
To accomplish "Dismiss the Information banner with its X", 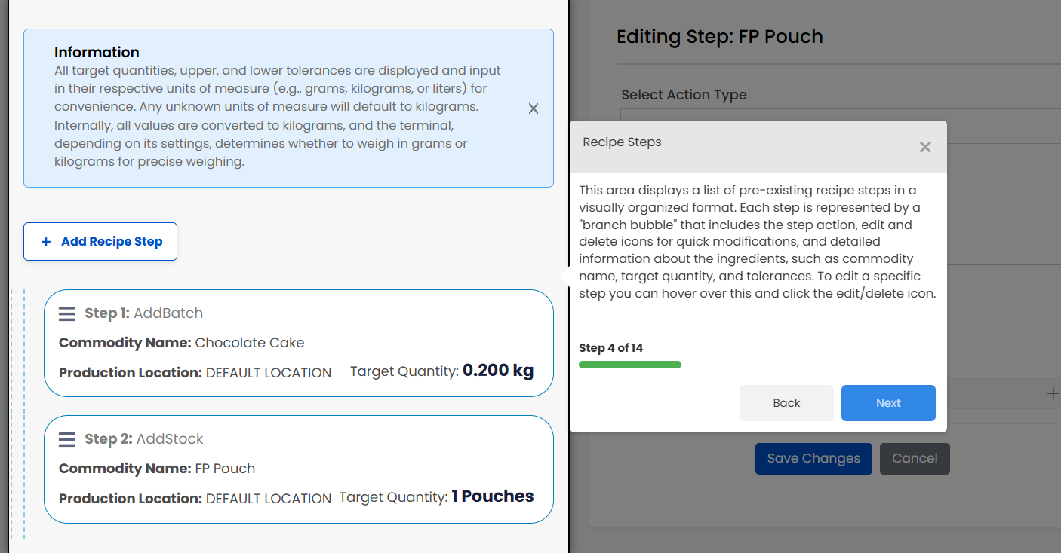I will (x=534, y=108).
